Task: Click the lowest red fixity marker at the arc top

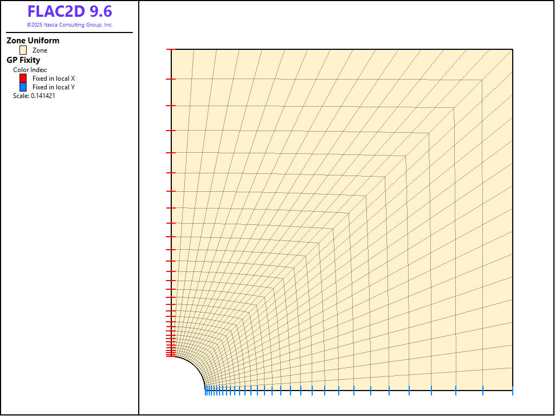Action: coord(171,356)
